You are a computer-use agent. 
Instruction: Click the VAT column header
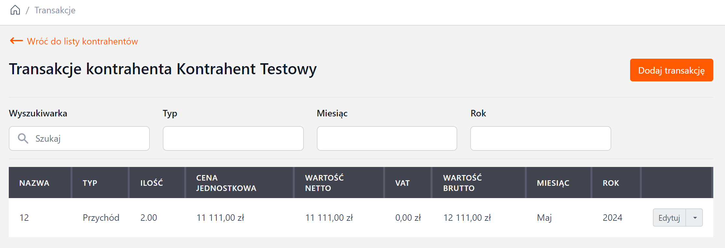coord(402,183)
